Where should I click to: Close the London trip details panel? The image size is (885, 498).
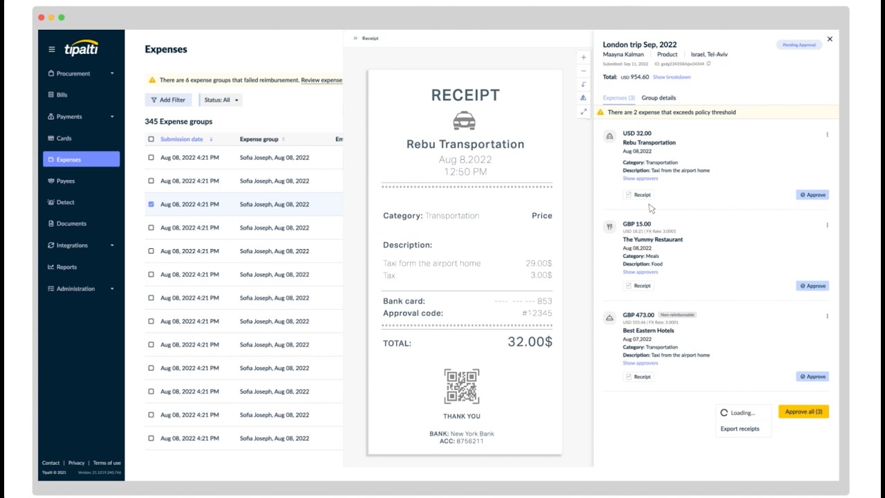point(830,39)
